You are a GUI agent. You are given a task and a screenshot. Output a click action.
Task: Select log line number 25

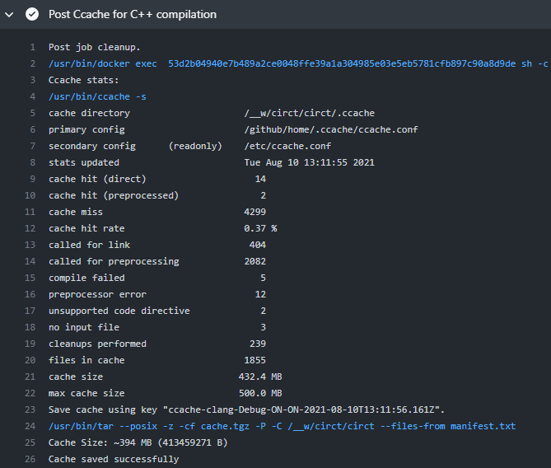30,442
